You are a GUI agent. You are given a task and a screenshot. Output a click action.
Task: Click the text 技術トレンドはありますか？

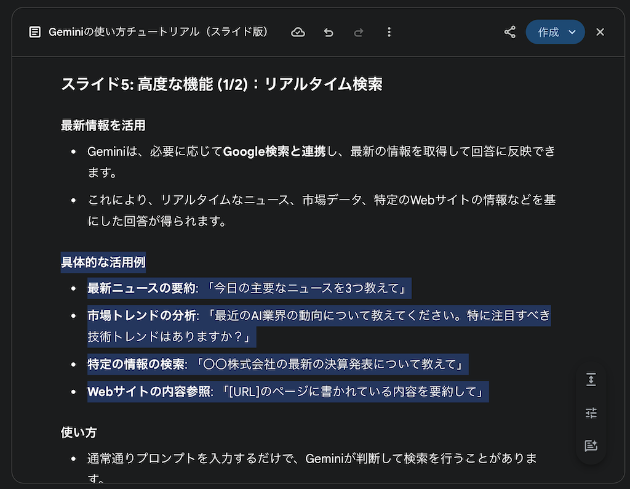(172, 337)
